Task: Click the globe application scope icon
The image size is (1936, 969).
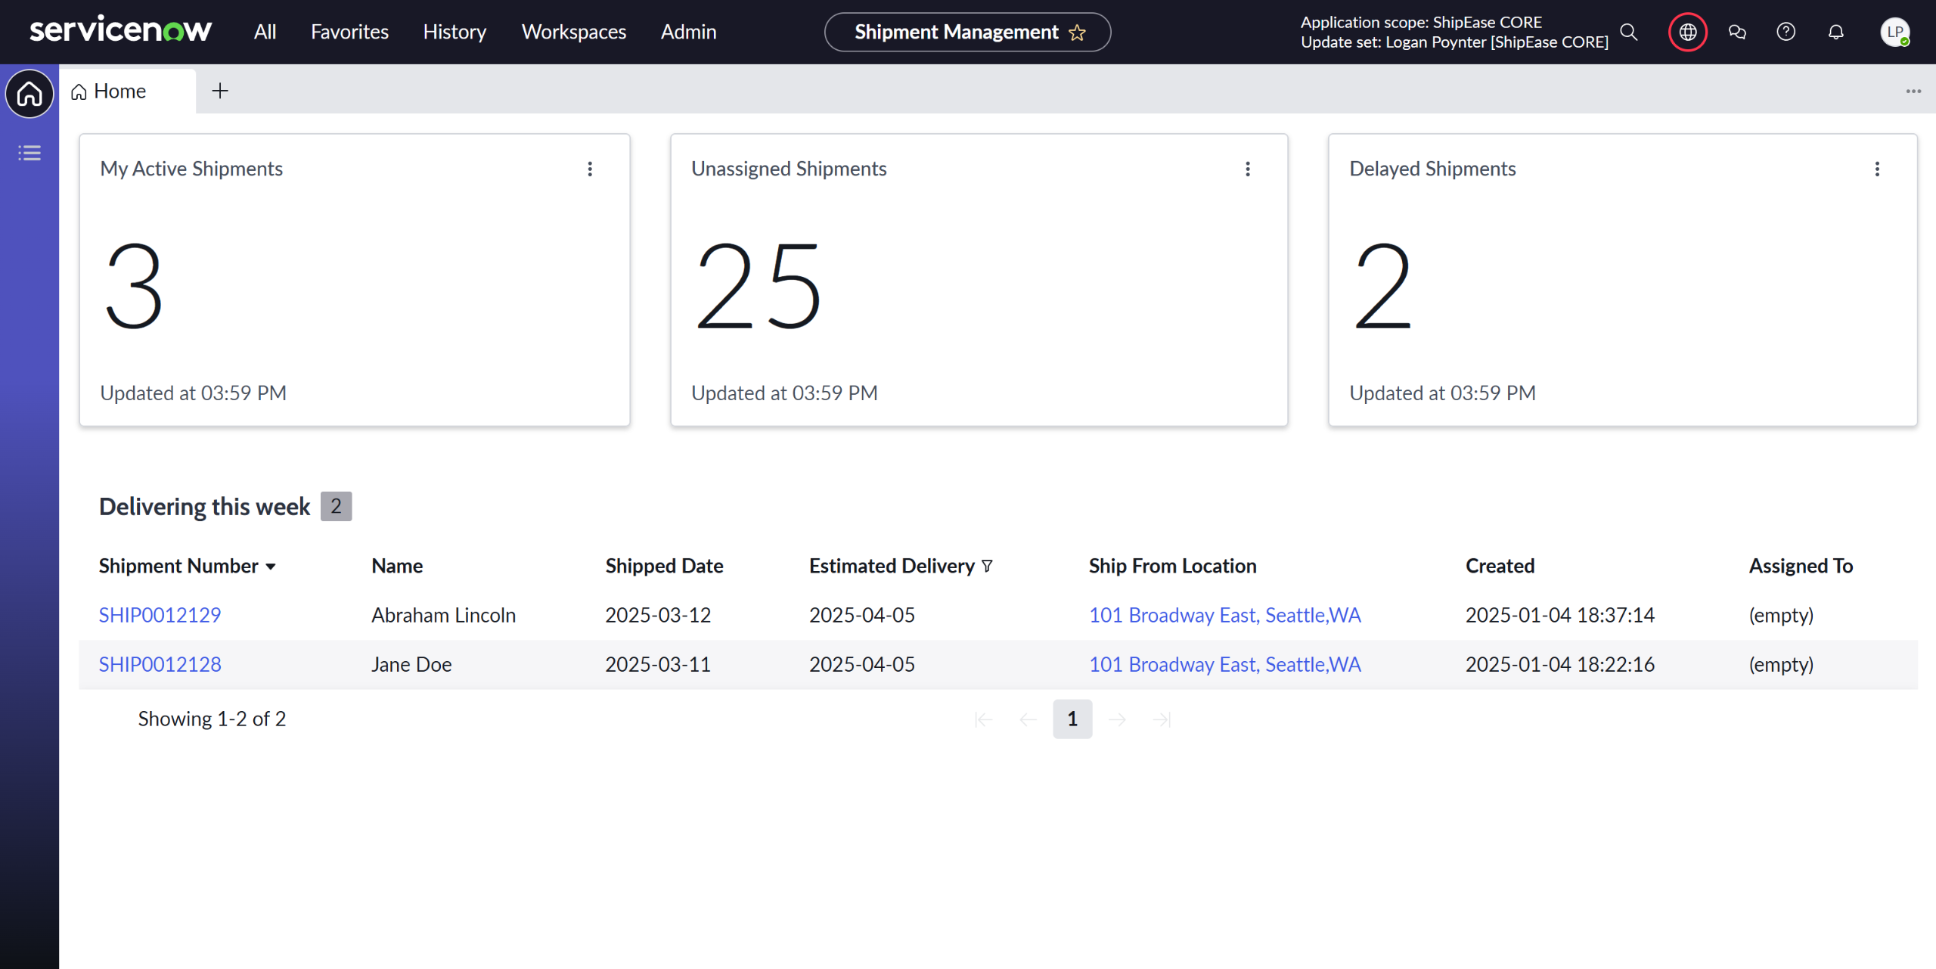Action: pyautogui.click(x=1687, y=32)
